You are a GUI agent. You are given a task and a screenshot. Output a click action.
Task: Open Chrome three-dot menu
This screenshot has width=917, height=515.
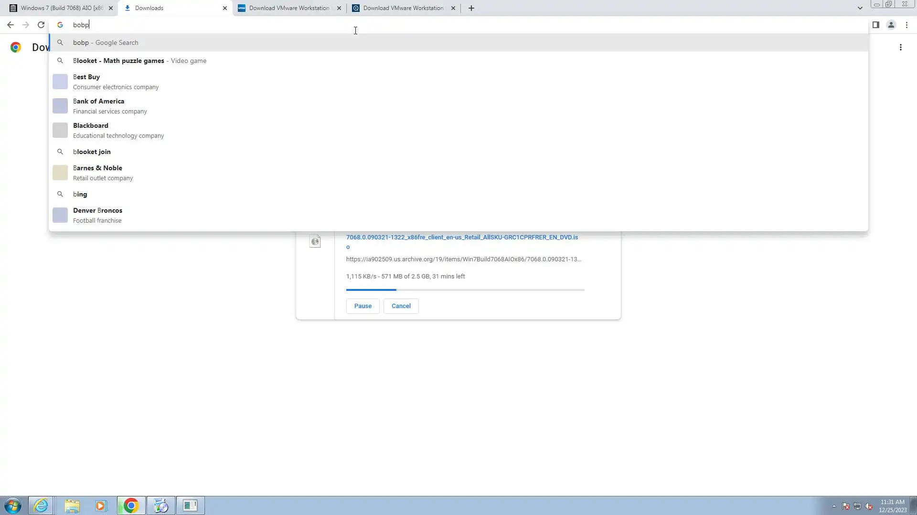click(x=906, y=25)
